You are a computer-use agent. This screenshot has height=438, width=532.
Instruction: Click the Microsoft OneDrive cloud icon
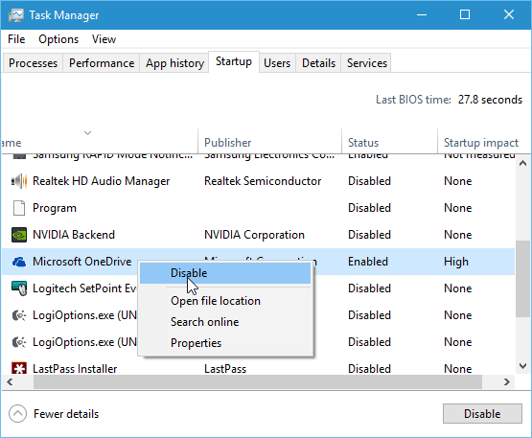(19, 262)
